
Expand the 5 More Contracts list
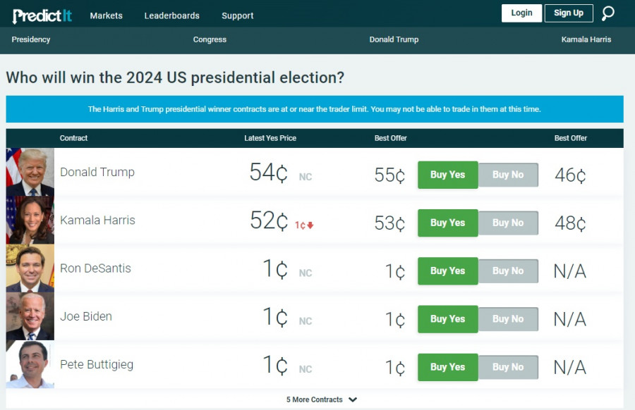321,399
